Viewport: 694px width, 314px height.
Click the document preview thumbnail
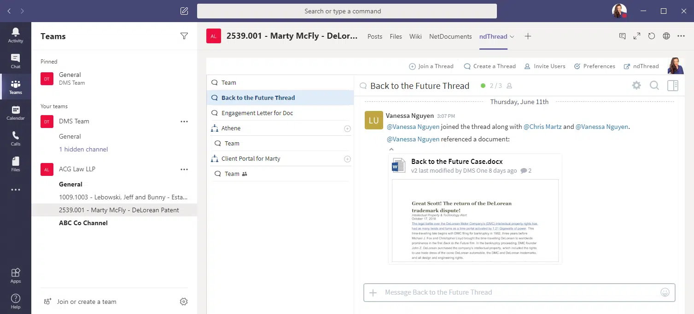pyautogui.click(x=475, y=221)
